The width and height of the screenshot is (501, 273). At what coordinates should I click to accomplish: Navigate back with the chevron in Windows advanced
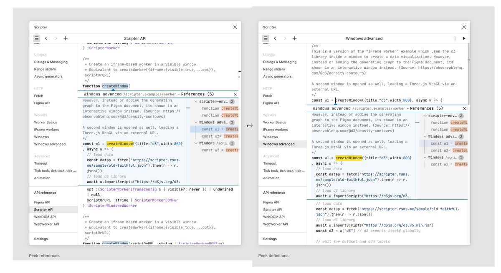click(275, 38)
